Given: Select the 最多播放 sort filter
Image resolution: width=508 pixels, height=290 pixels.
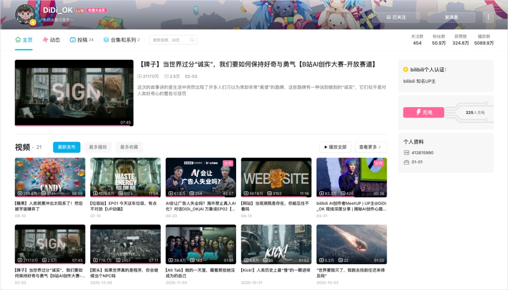Looking at the screenshot, I should [98, 147].
